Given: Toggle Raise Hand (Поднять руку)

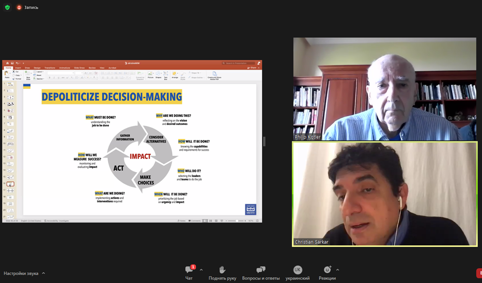Looking at the screenshot, I should tap(222, 270).
